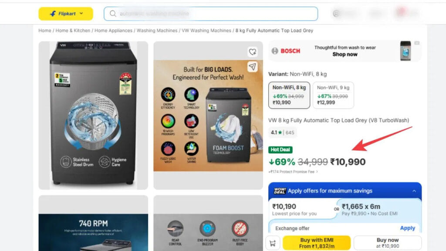
Task: Collapse Apply offers for maximum savings
Action: click(x=414, y=191)
